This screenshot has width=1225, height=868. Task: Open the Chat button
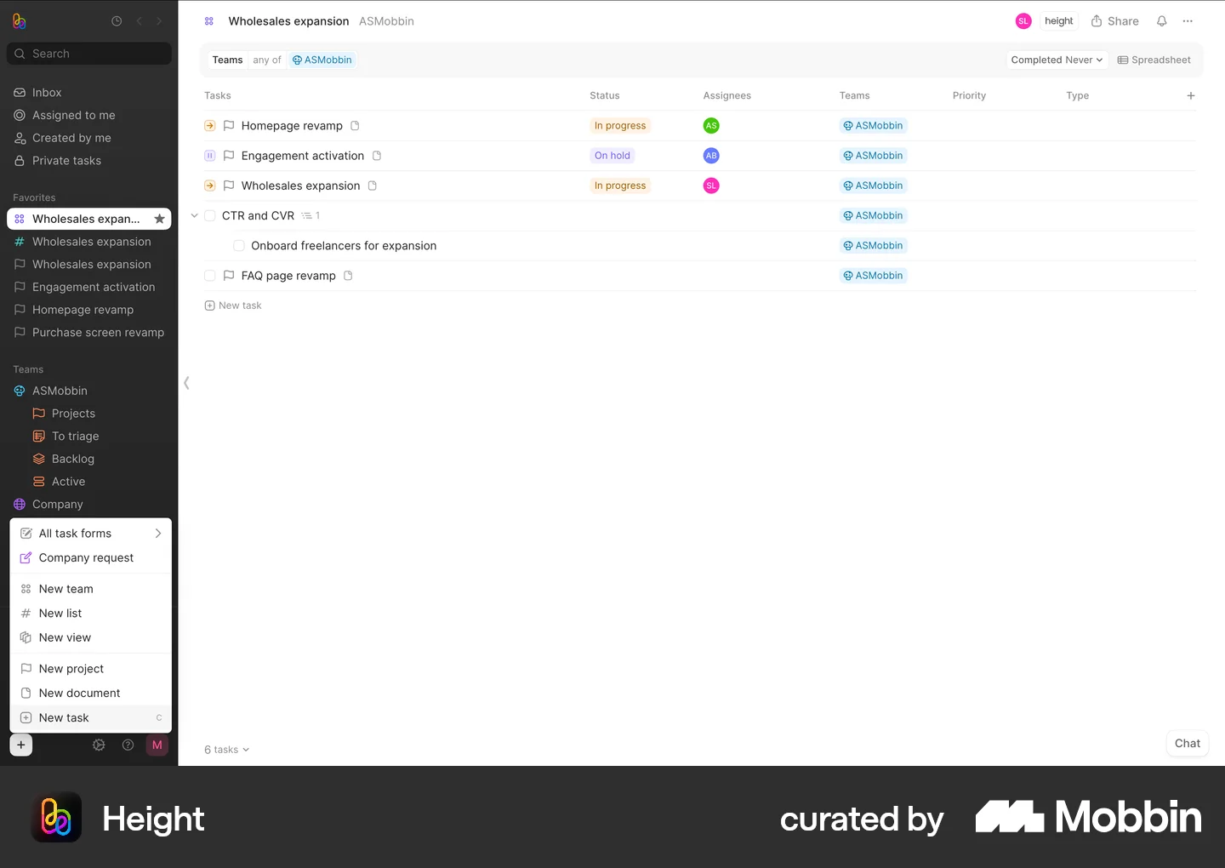point(1188,743)
